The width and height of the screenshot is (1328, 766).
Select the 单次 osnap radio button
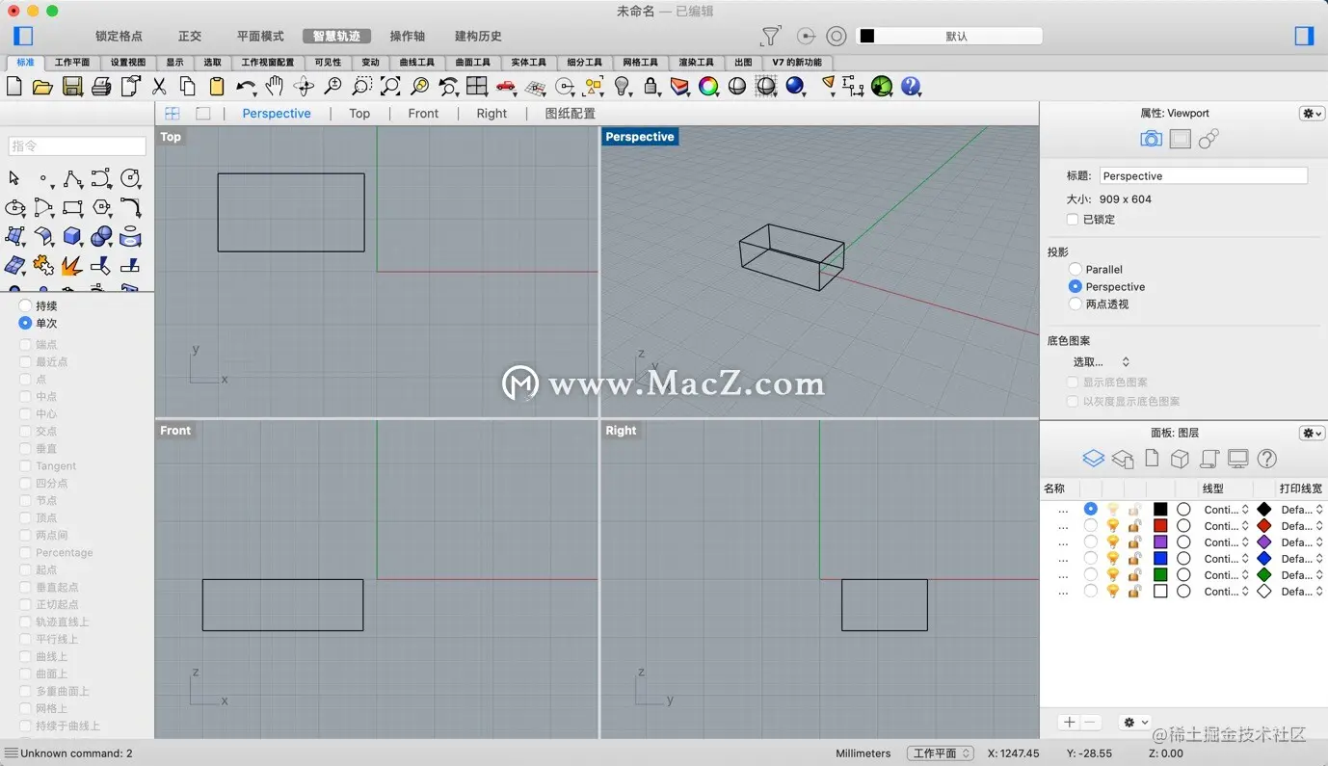tap(26, 323)
